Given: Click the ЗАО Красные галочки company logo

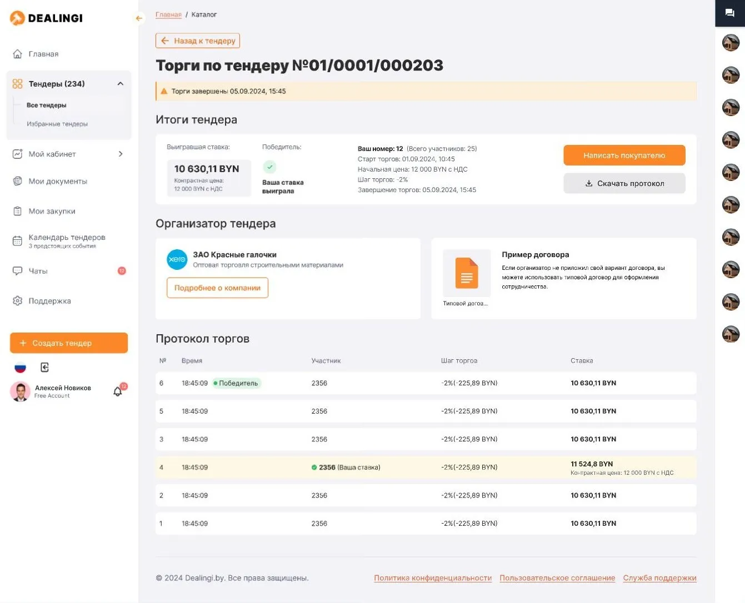Looking at the screenshot, I should pyautogui.click(x=177, y=259).
